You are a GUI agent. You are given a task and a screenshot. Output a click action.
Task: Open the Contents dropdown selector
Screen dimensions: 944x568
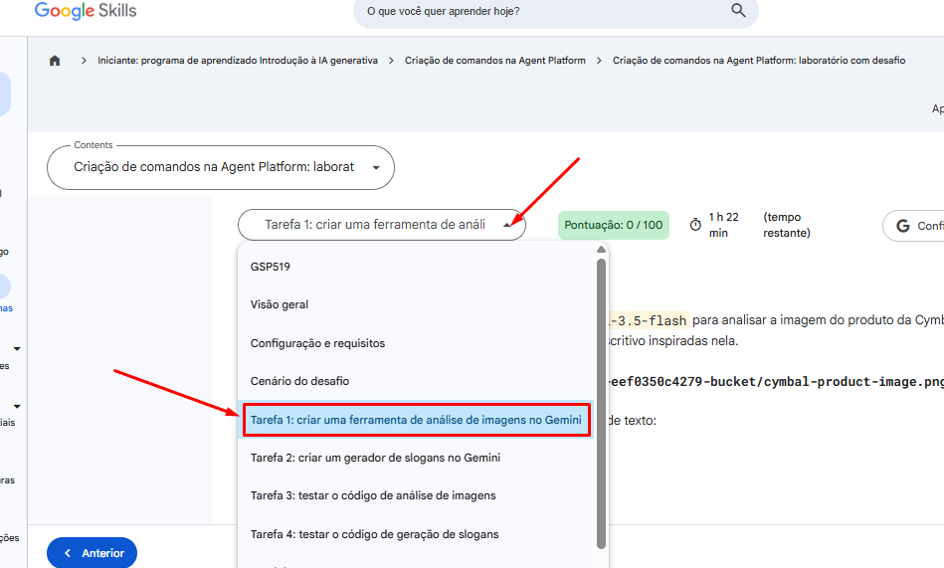[x=221, y=167]
